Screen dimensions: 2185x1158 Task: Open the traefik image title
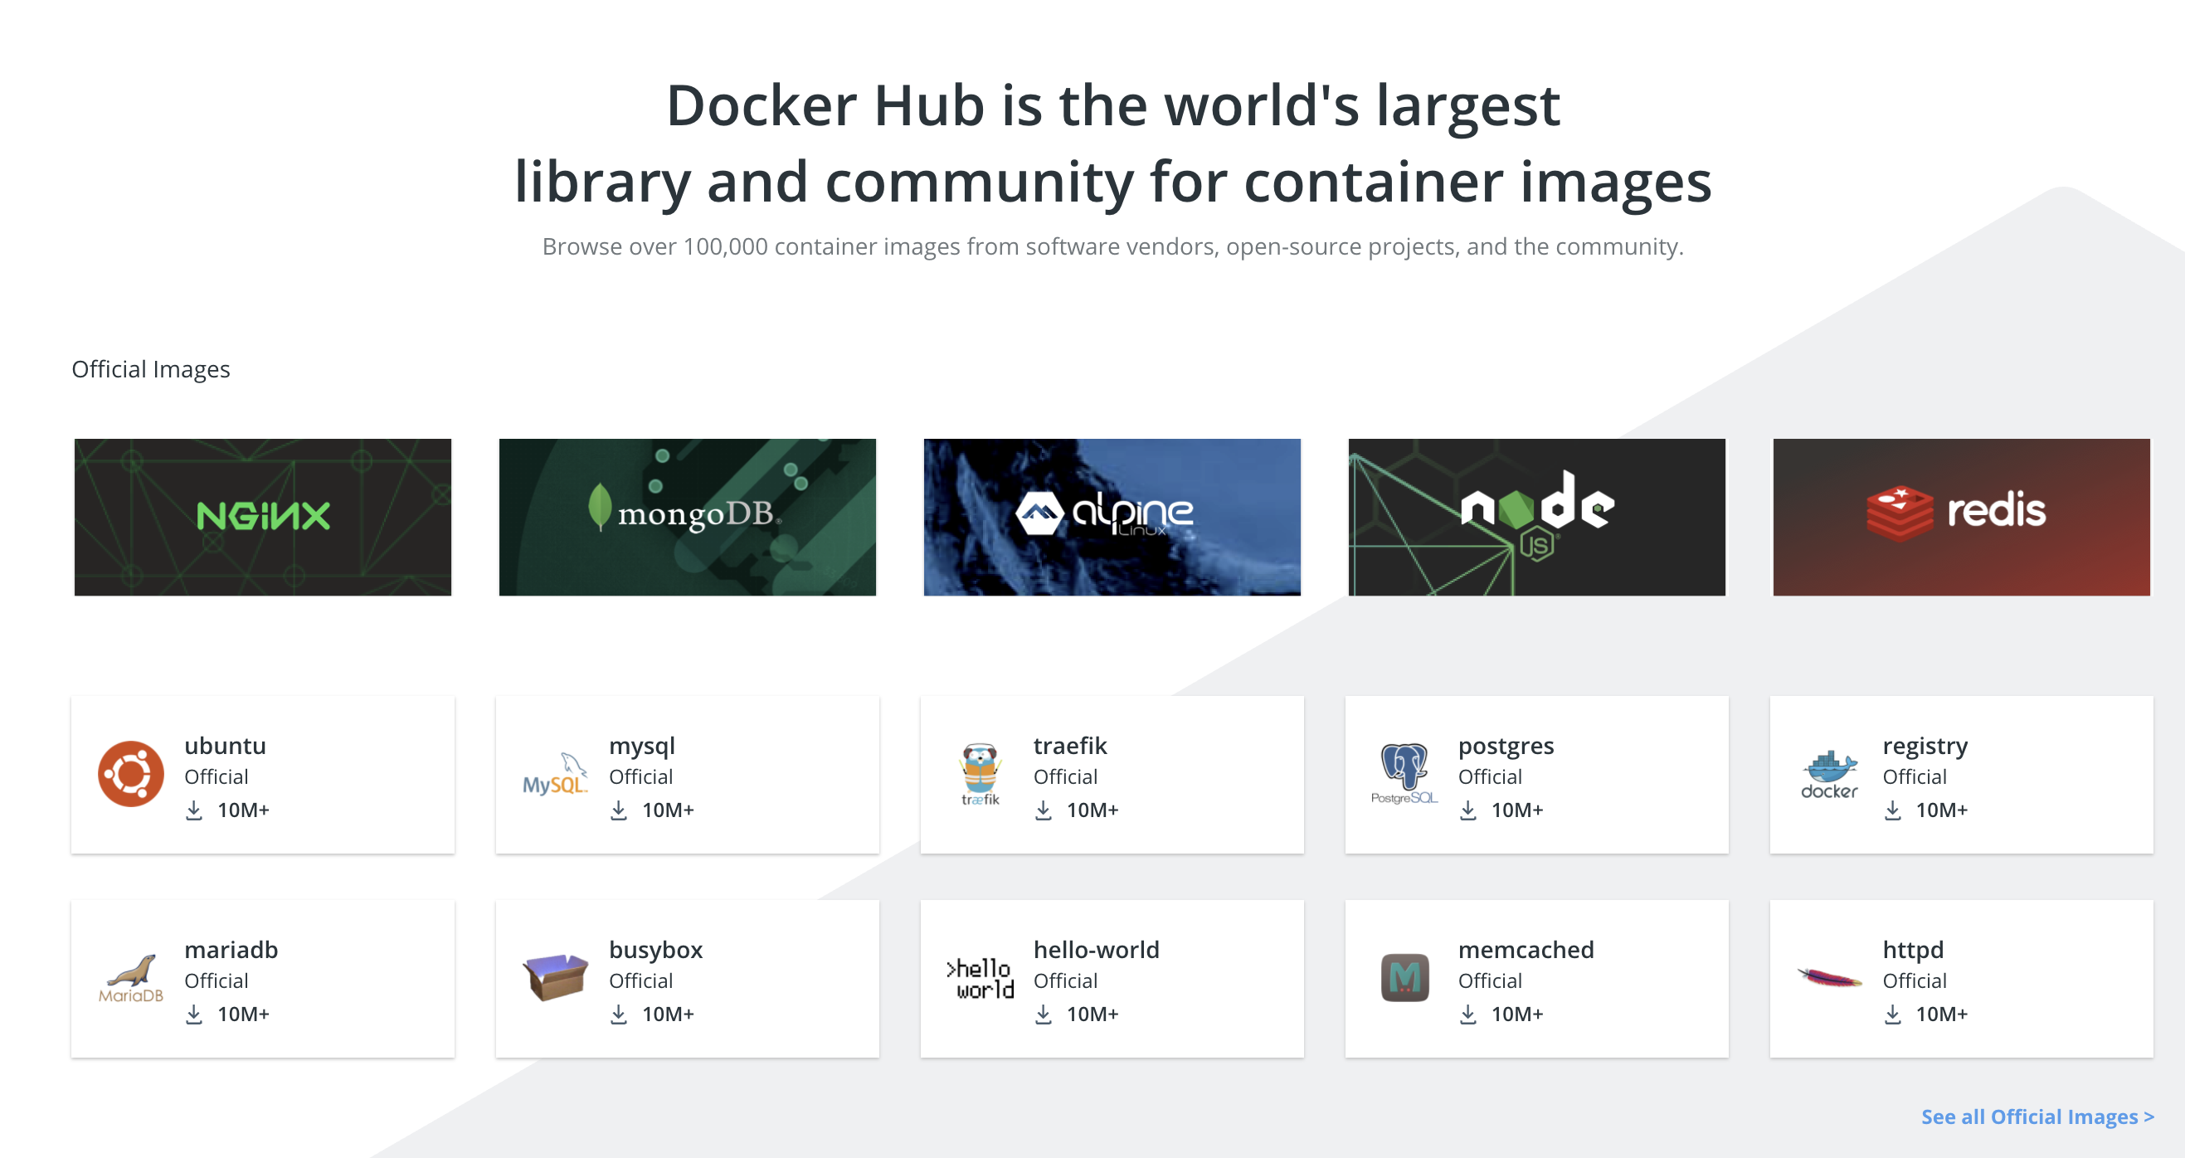[x=1070, y=746]
